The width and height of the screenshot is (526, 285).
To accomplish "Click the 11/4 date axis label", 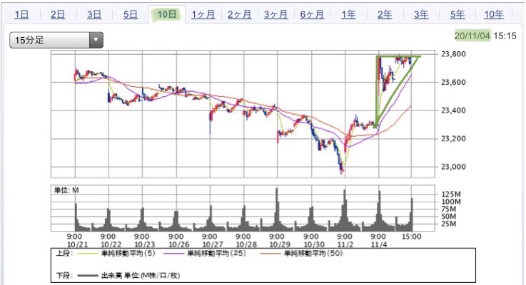I will (x=379, y=245).
